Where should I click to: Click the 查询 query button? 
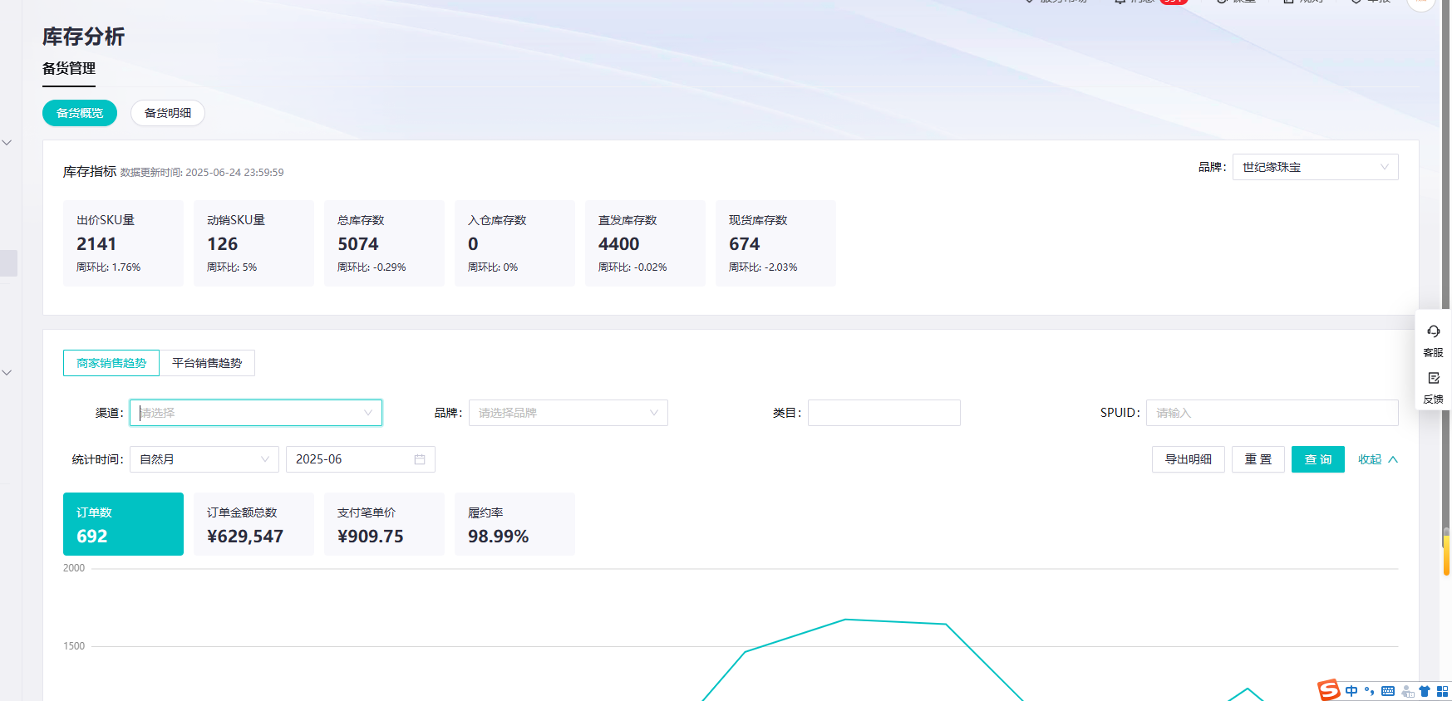click(1317, 459)
